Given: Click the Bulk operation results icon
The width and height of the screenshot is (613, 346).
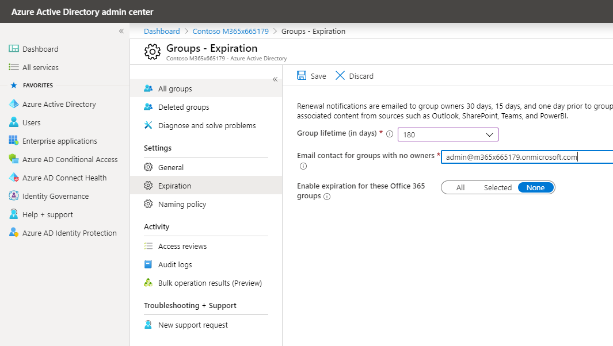Looking at the screenshot, I should tap(148, 283).
